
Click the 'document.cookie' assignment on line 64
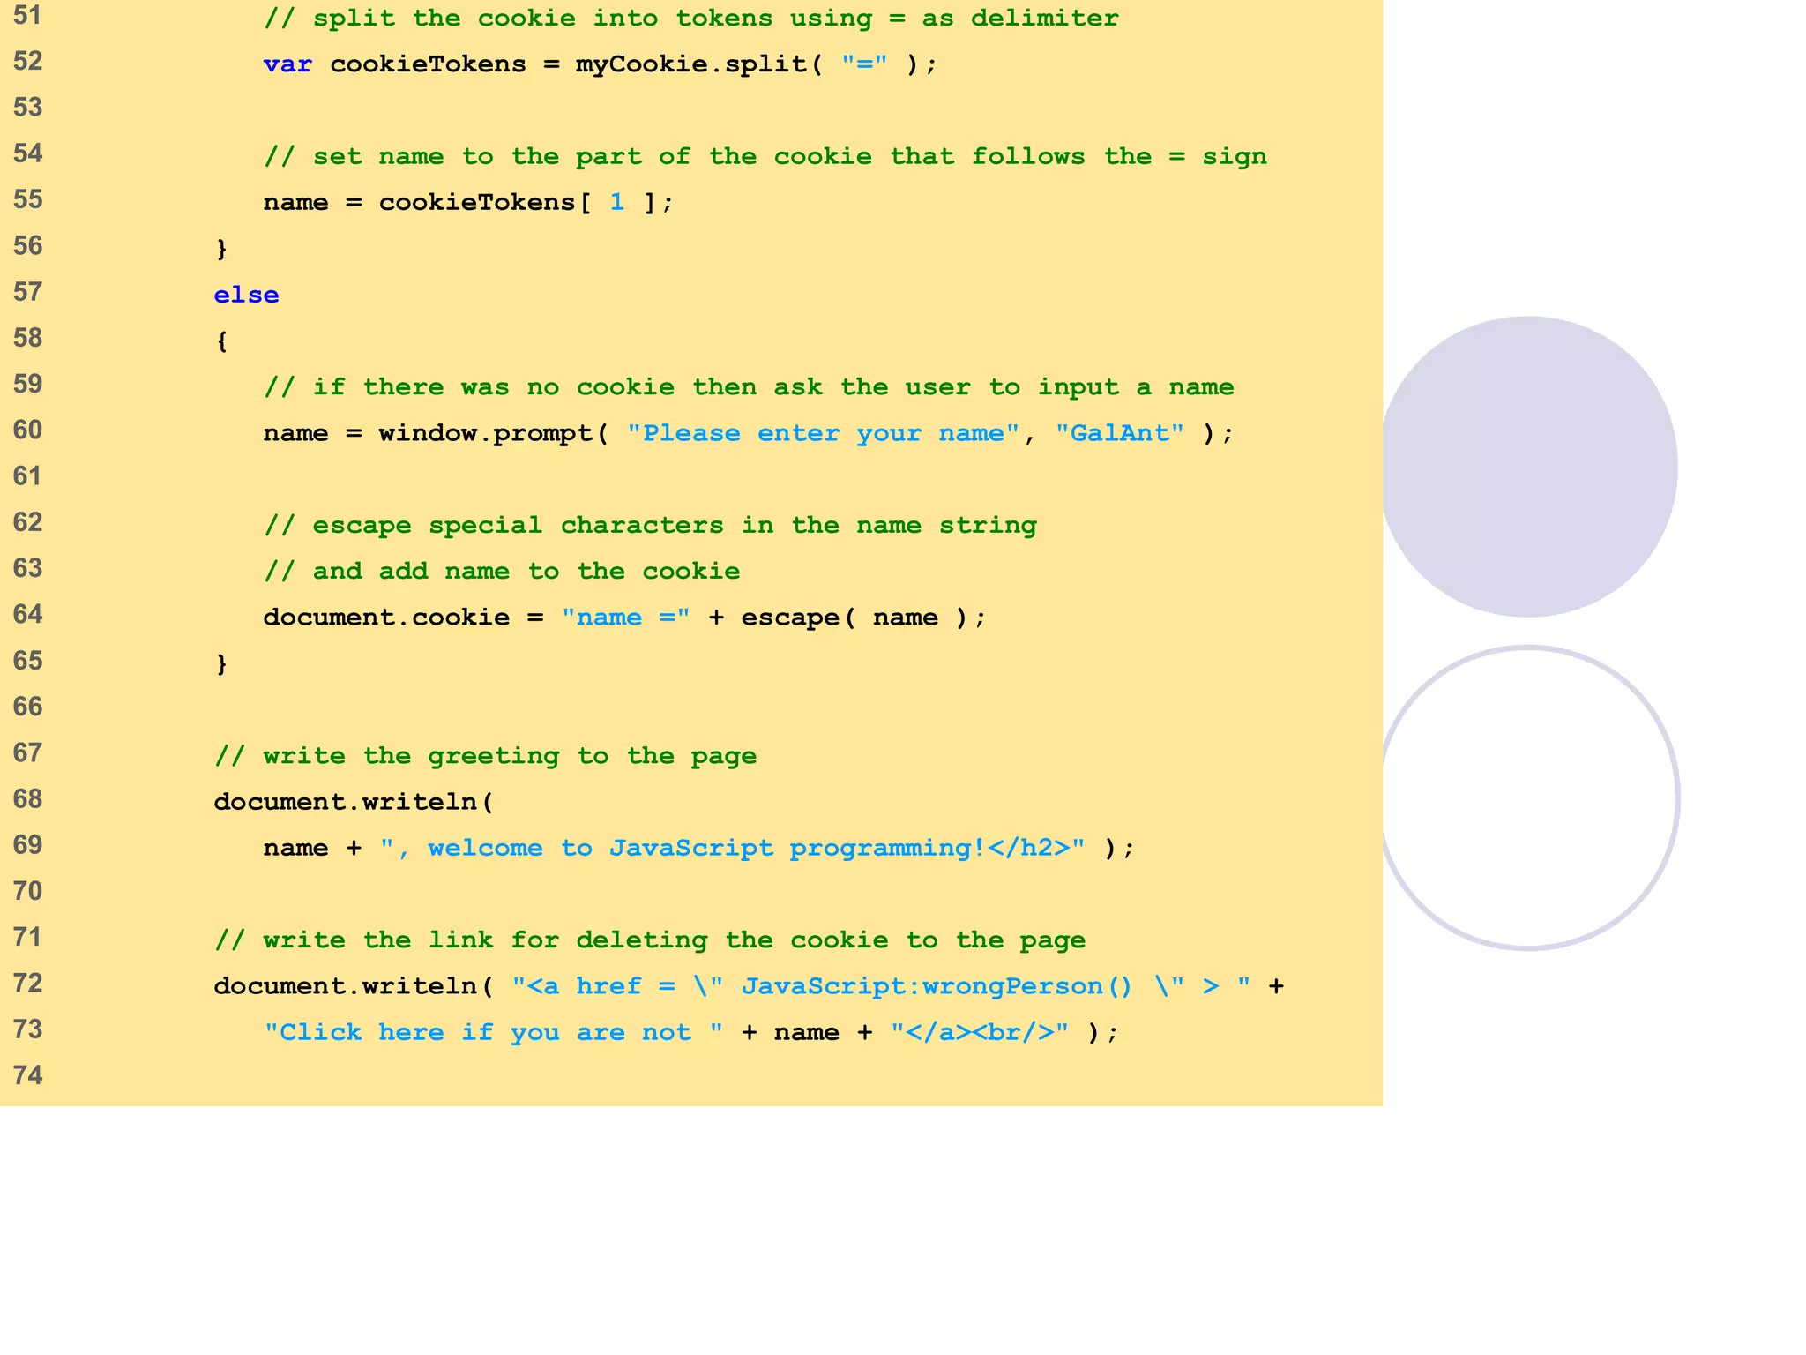click(386, 618)
